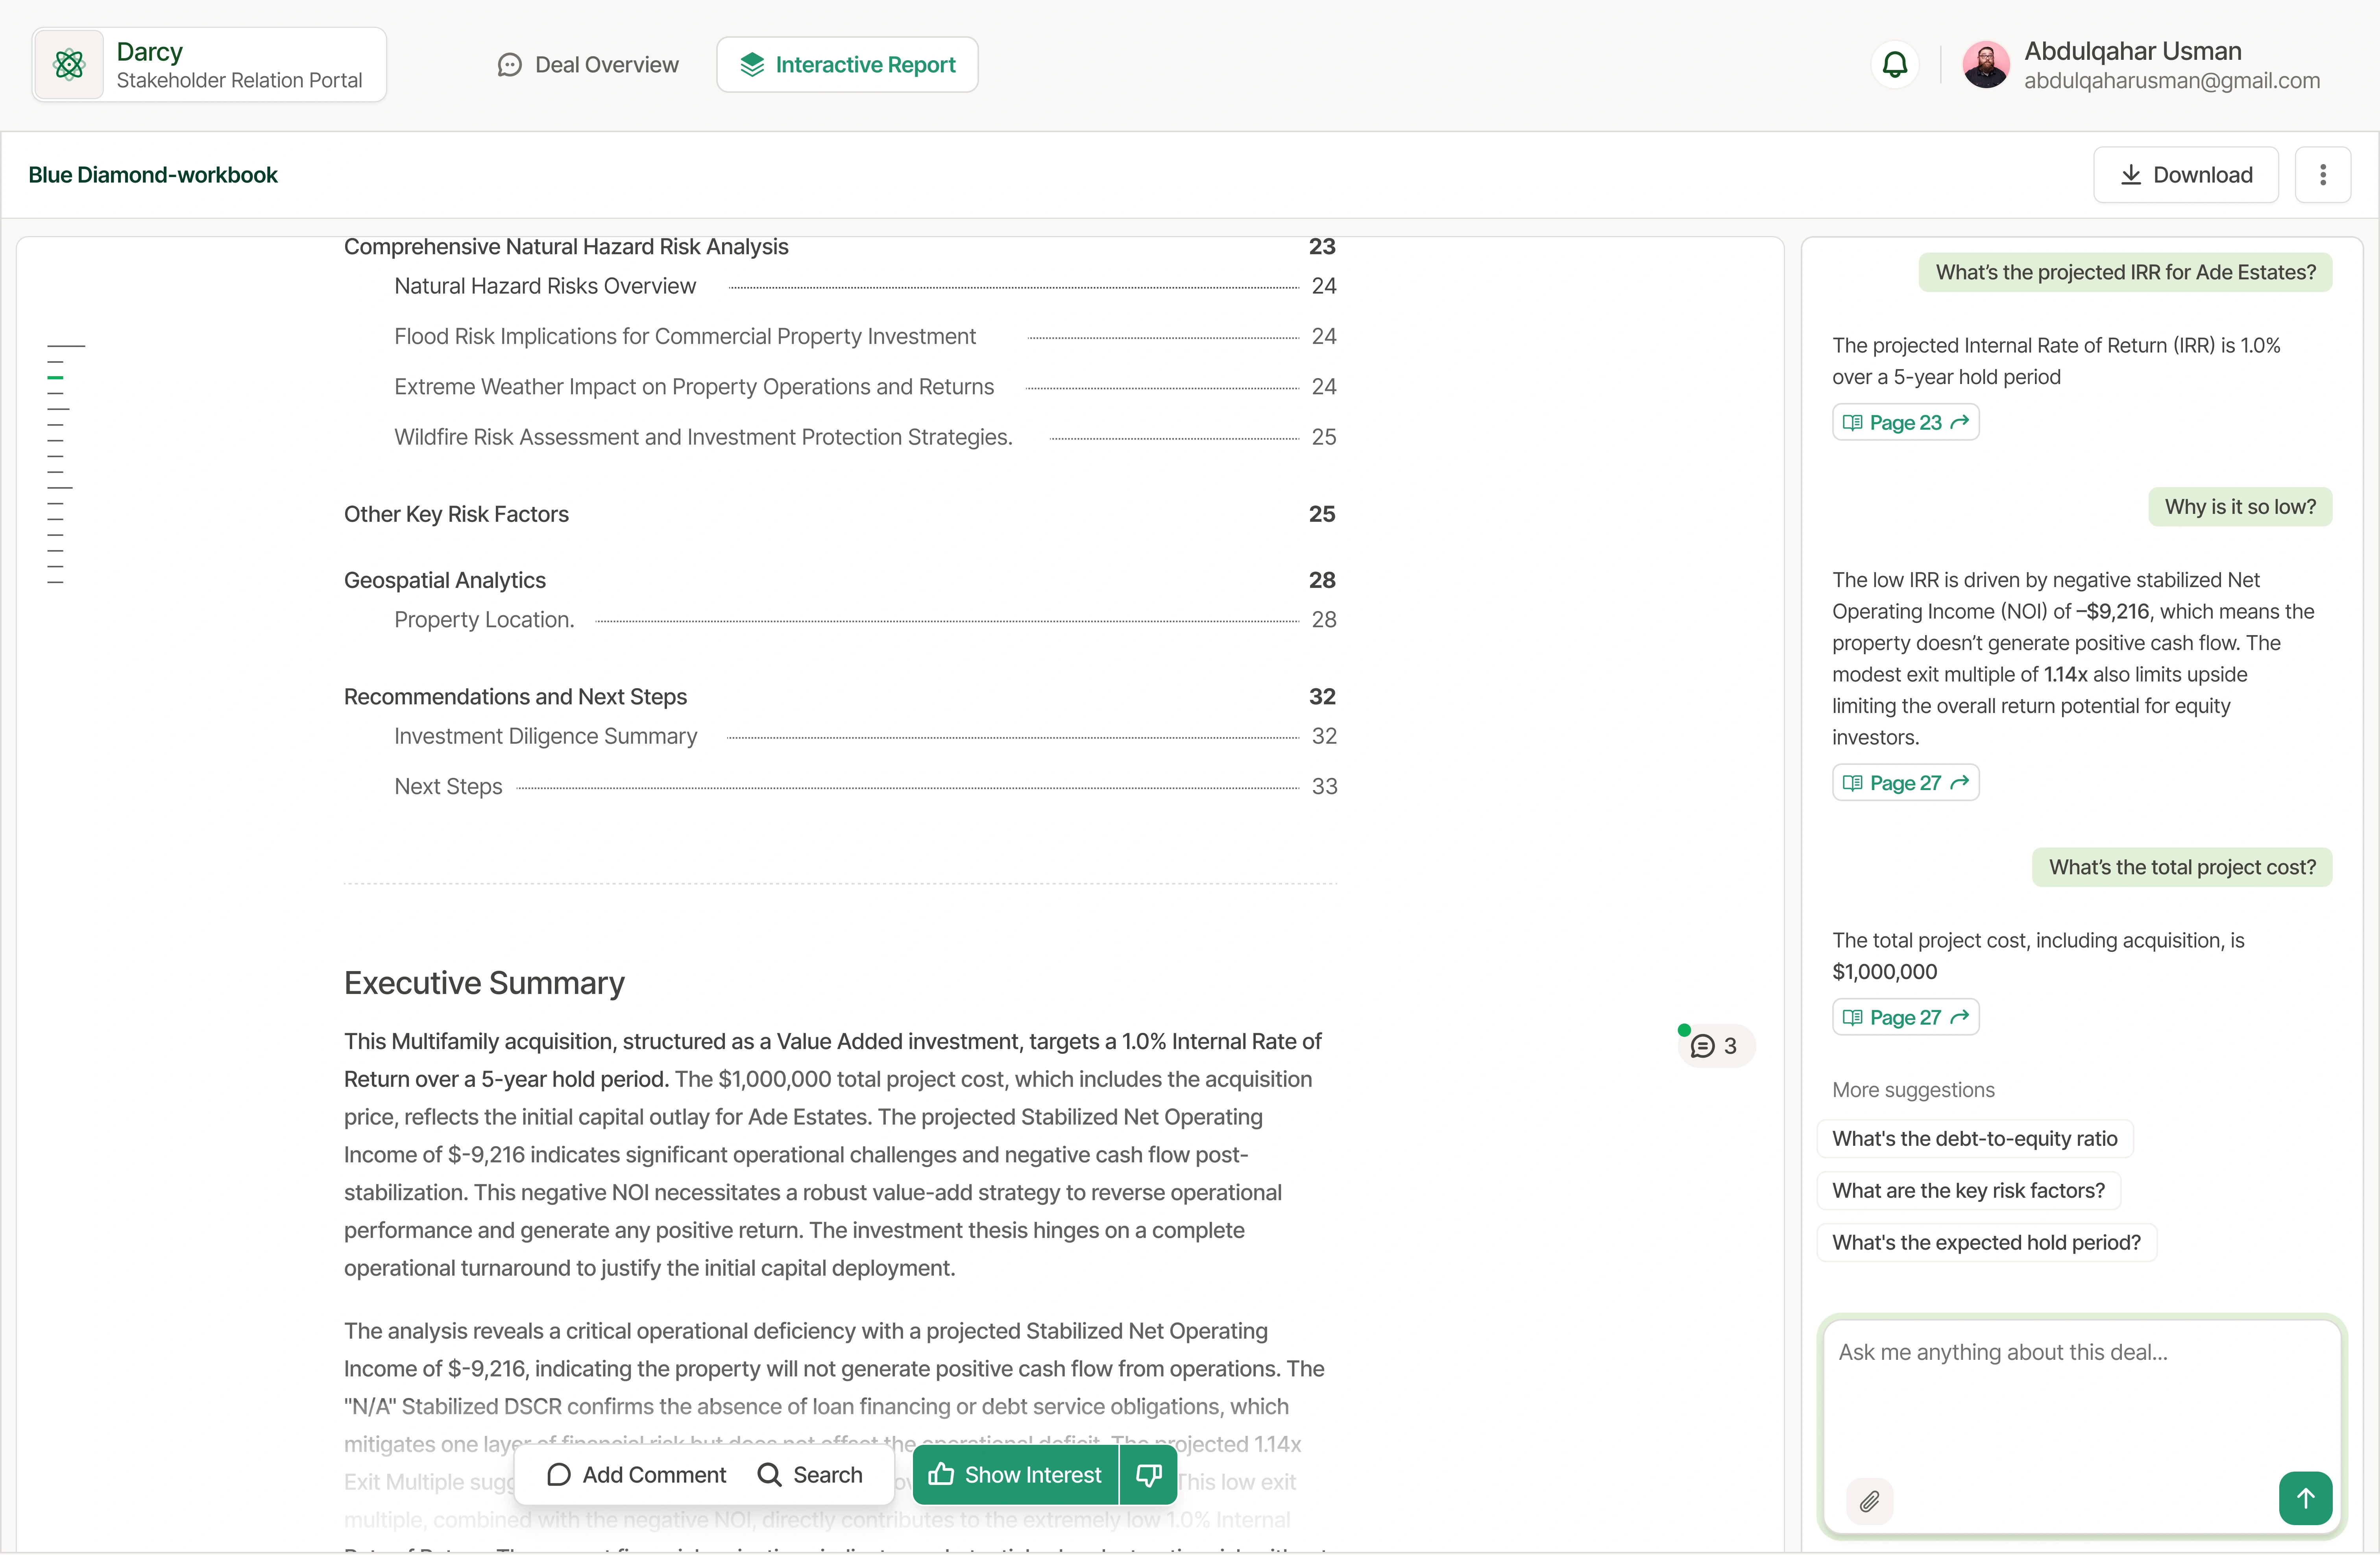
Task: Click the green highlighted outline marker
Action: 56,378
